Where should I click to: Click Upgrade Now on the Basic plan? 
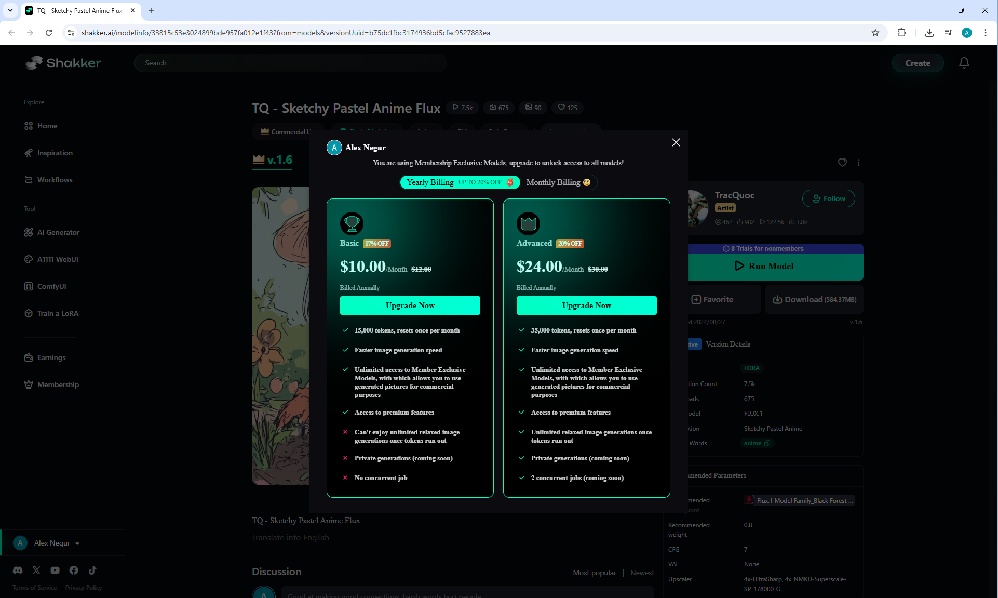click(x=410, y=305)
